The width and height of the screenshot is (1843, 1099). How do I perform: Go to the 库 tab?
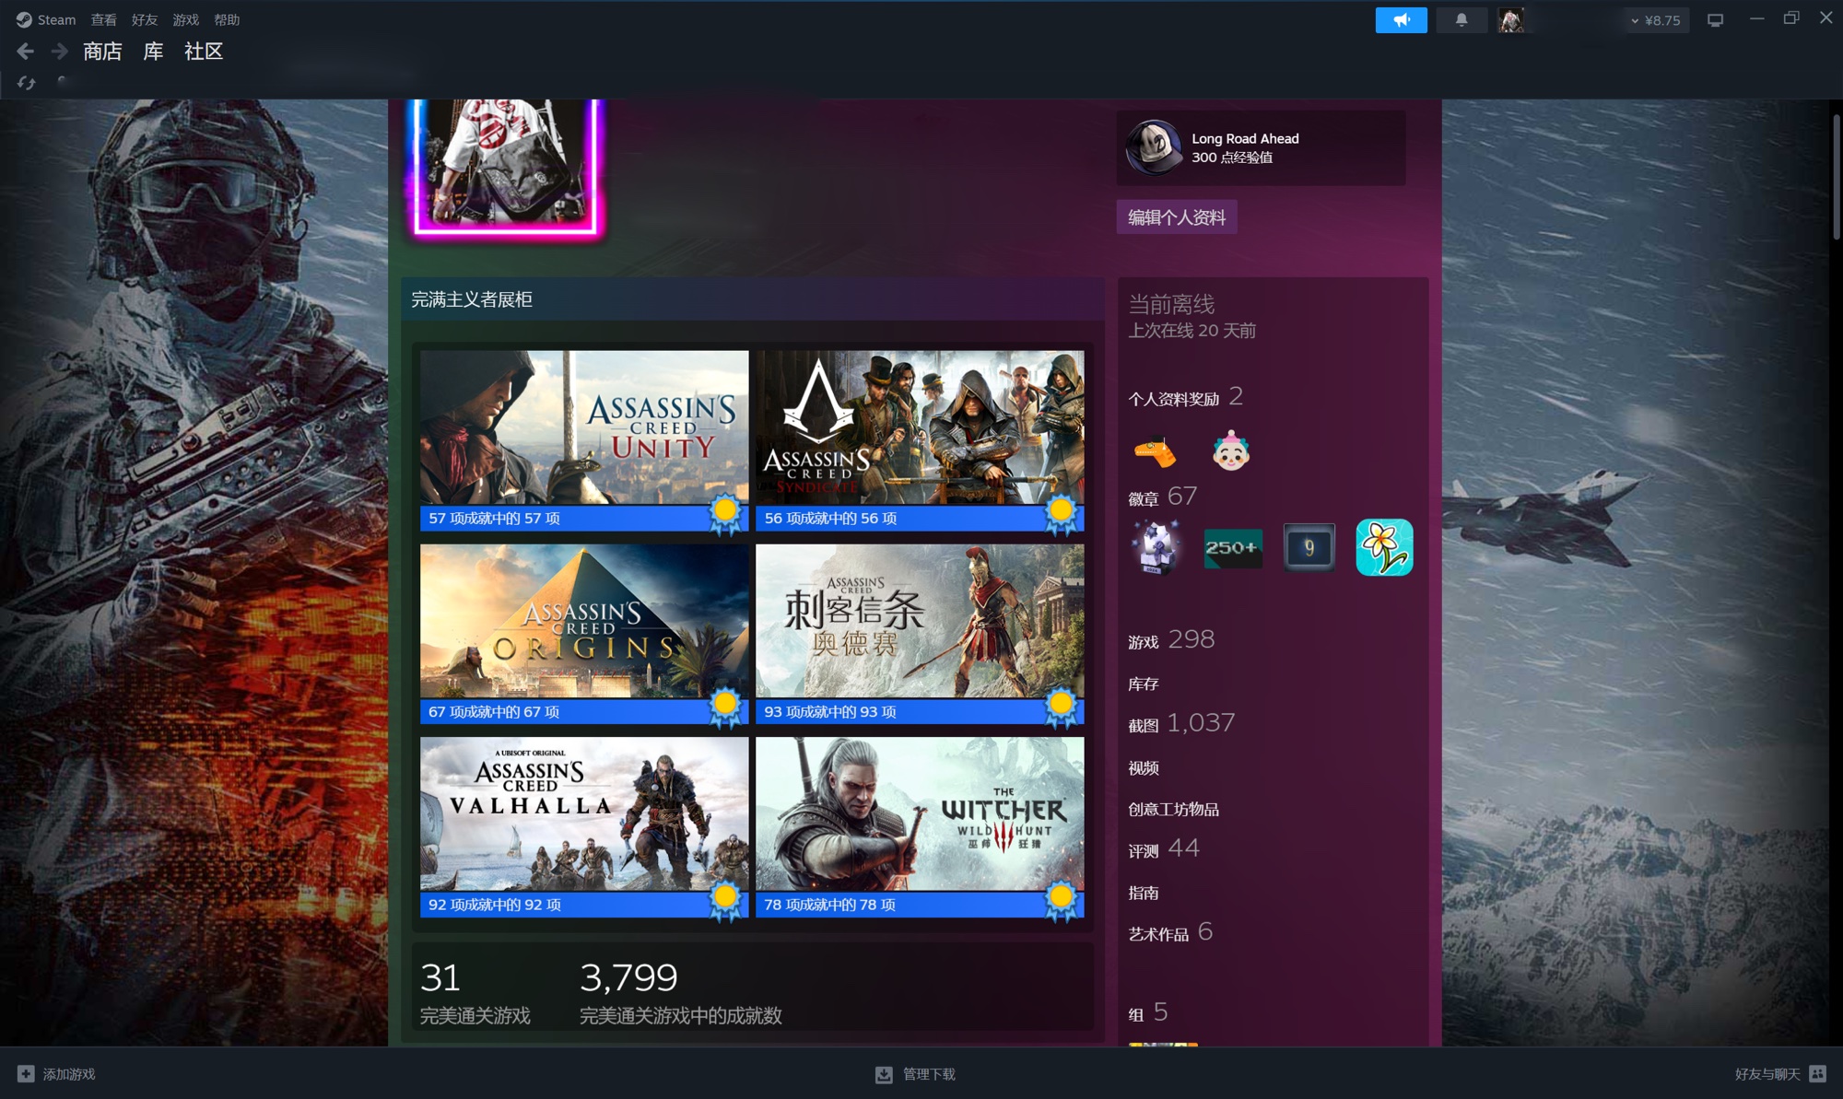pyautogui.click(x=154, y=52)
